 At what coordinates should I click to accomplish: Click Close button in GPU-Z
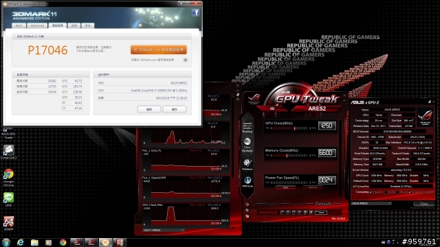[424, 204]
